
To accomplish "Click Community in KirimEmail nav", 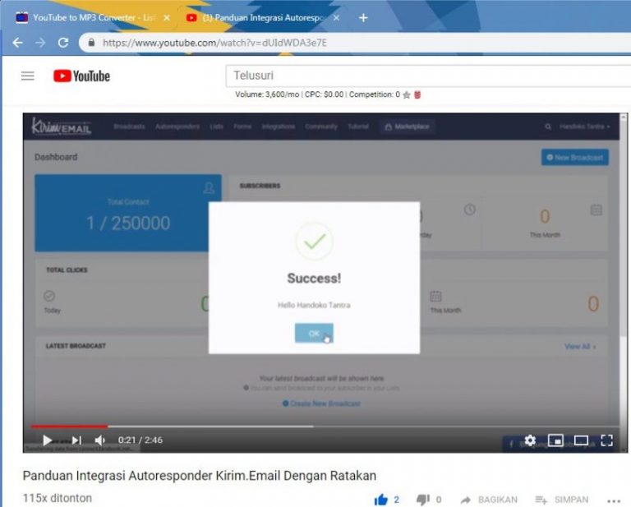I will pyautogui.click(x=321, y=127).
